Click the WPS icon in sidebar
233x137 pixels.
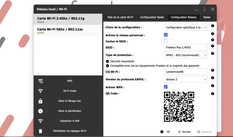point(40,81)
